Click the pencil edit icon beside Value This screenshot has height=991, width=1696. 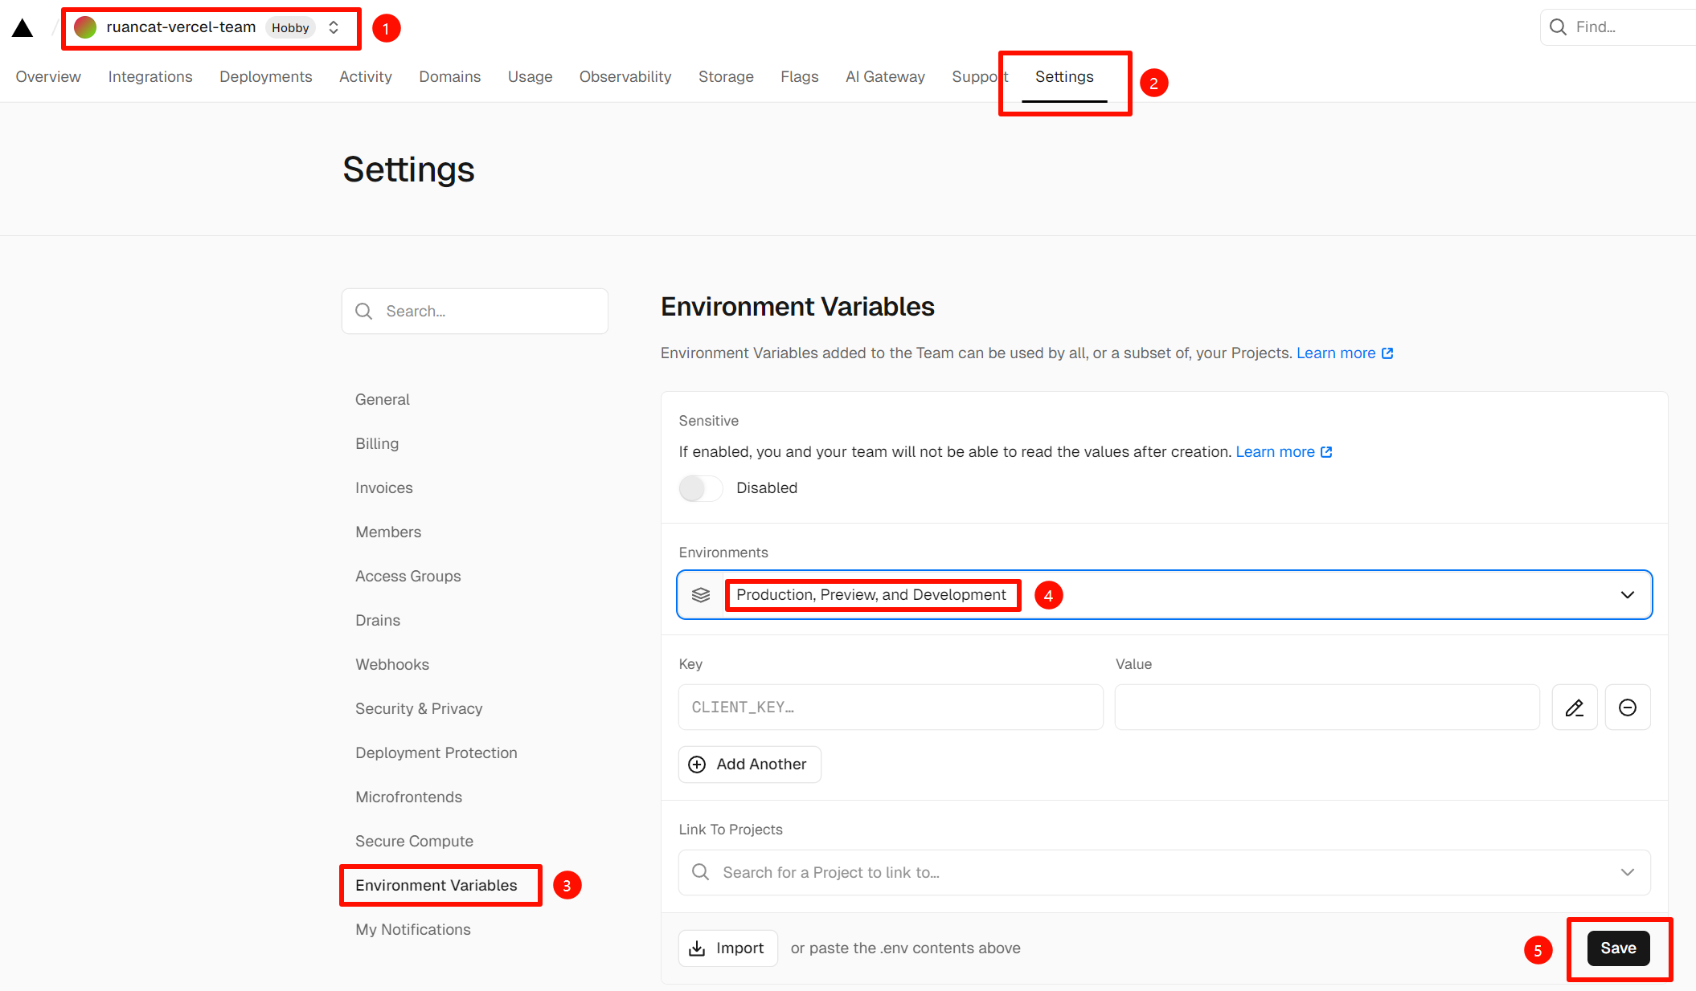point(1574,708)
